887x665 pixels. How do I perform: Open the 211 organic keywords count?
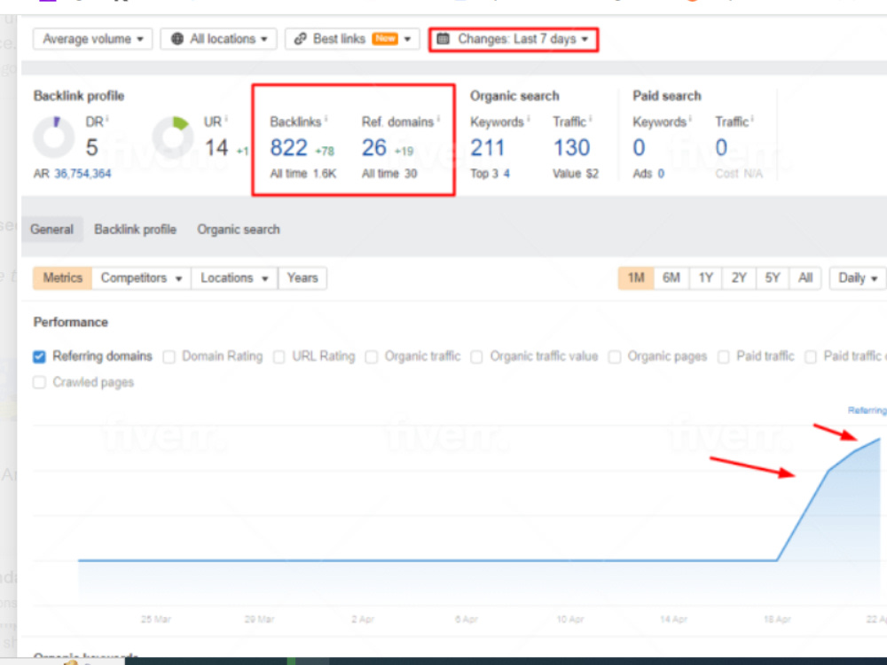(487, 148)
